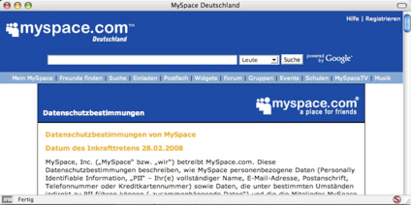Click the Suche search button
Screen dimensions: 411x205
[x=292, y=60]
